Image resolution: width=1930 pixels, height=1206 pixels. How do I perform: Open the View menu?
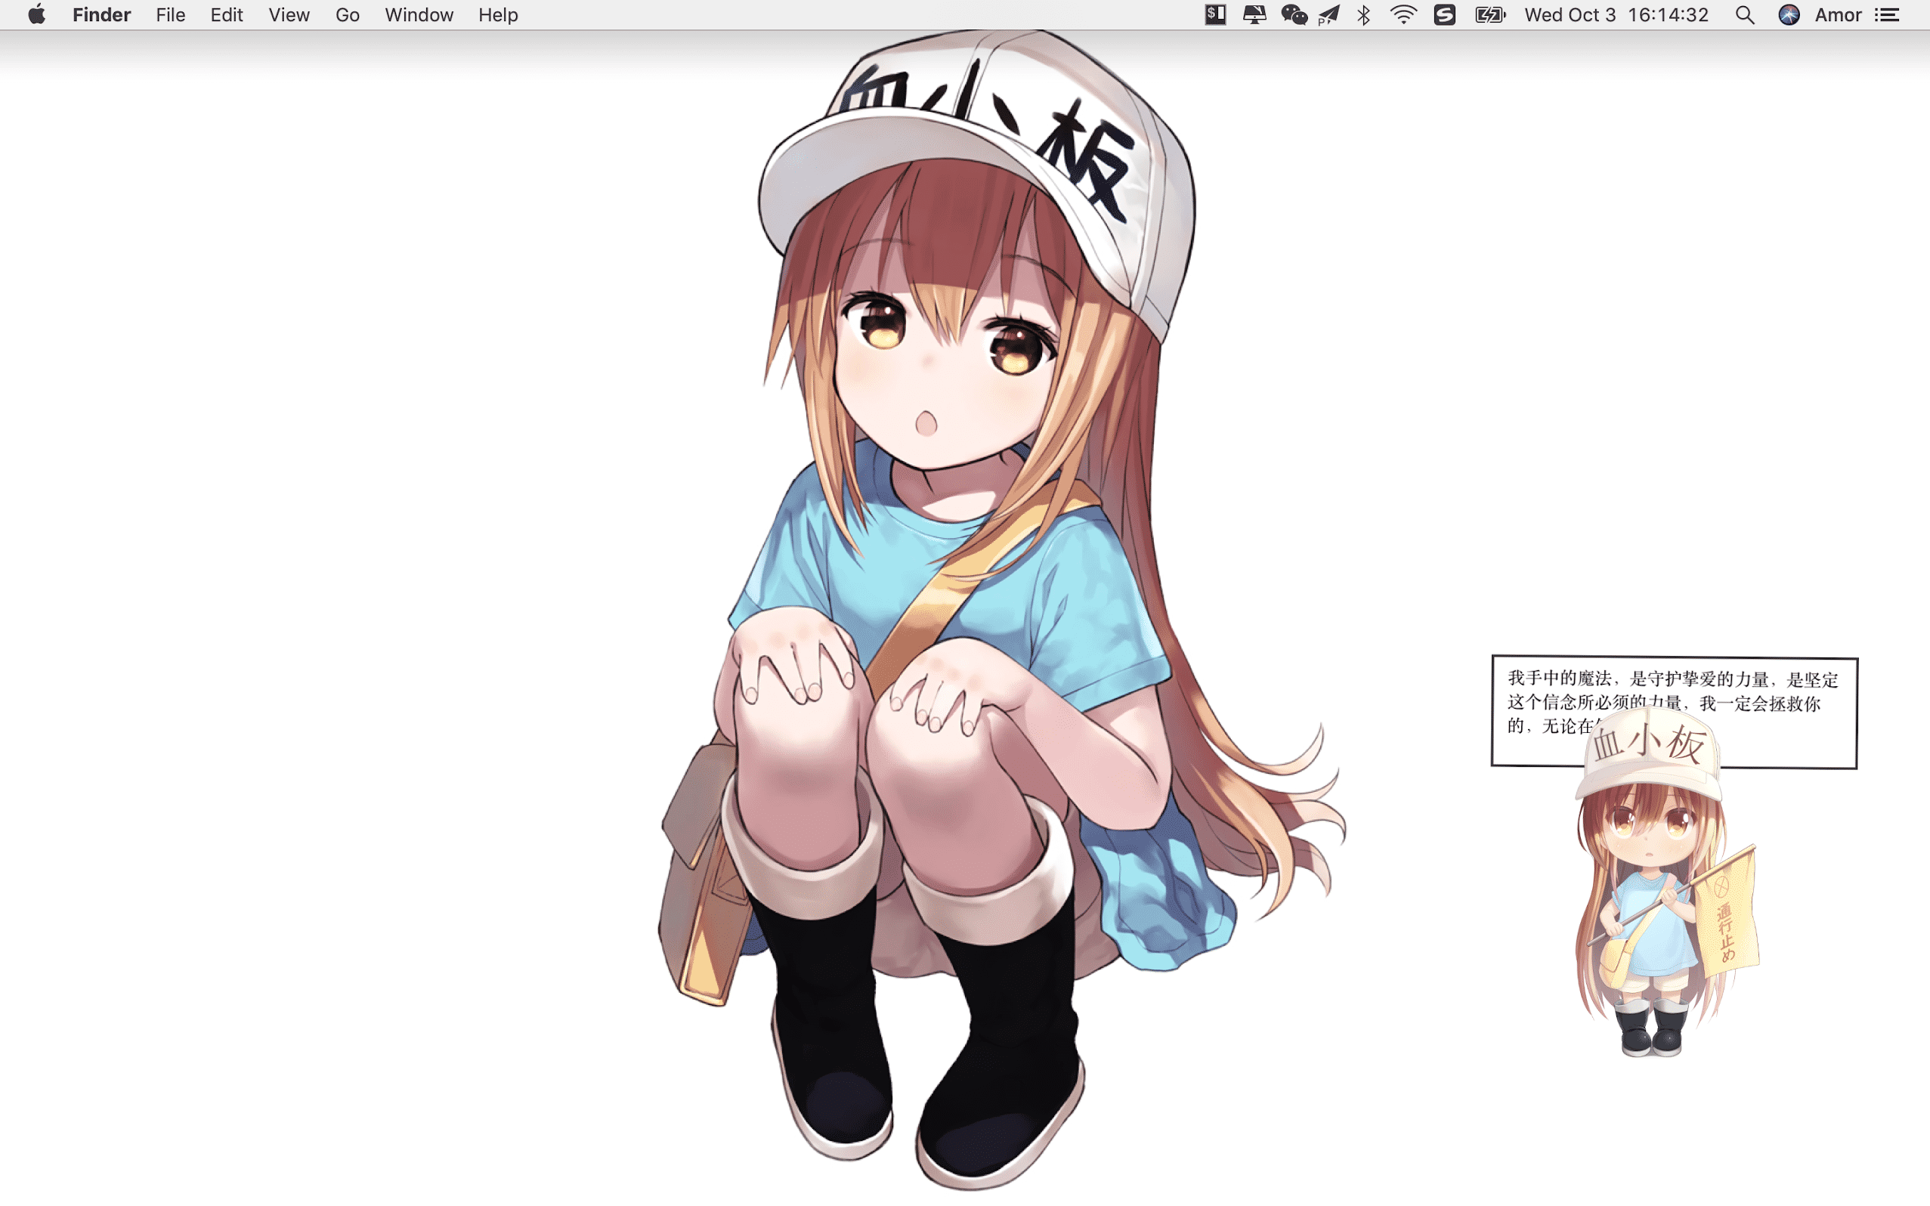tap(289, 14)
